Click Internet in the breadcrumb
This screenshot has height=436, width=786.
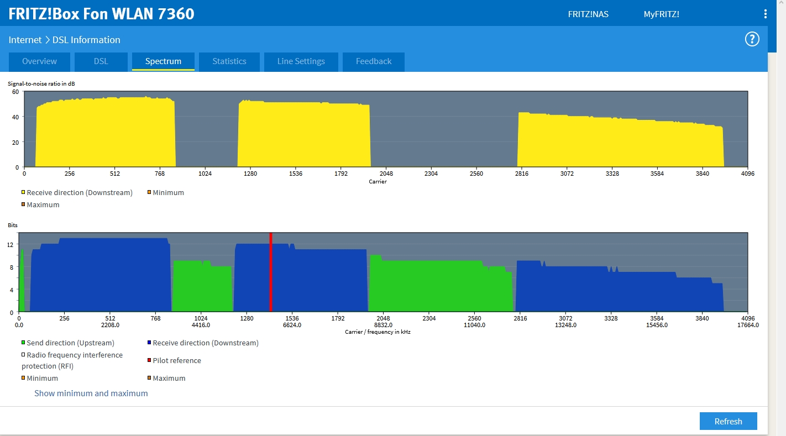coord(25,40)
